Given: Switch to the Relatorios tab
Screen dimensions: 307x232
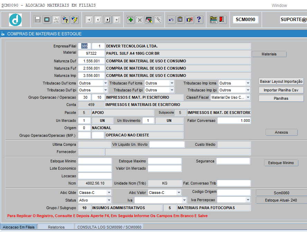Looking at the screenshot, I should click(56, 227).
